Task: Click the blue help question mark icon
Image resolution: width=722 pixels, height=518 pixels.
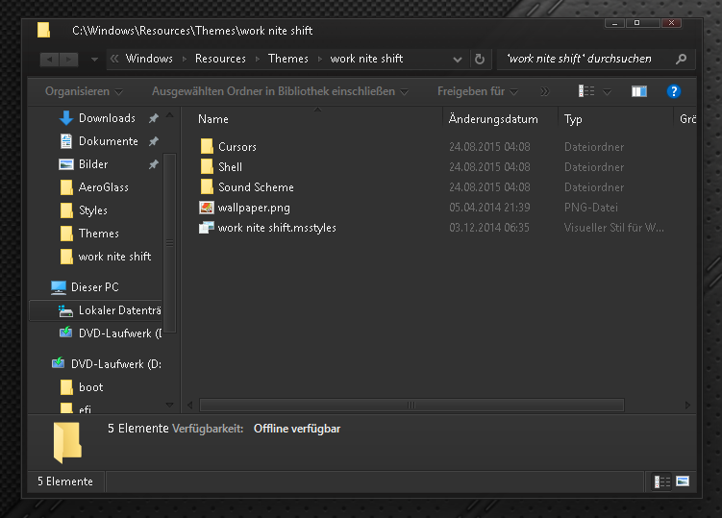Action: click(x=674, y=91)
